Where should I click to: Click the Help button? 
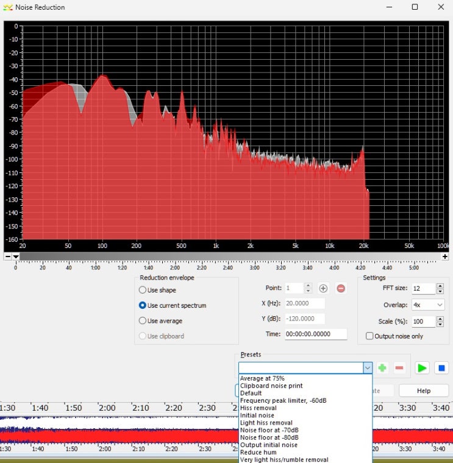click(423, 391)
